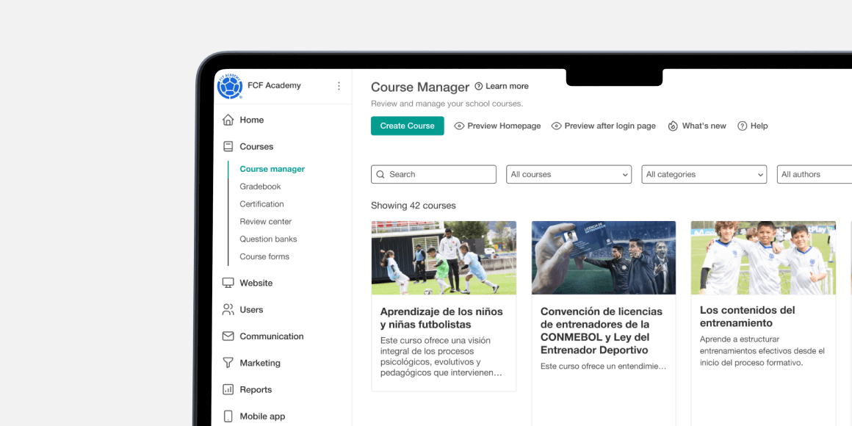Screen dimensions: 852x426
Task: Click the Help question mark icon
Action: click(x=743, y=126)
